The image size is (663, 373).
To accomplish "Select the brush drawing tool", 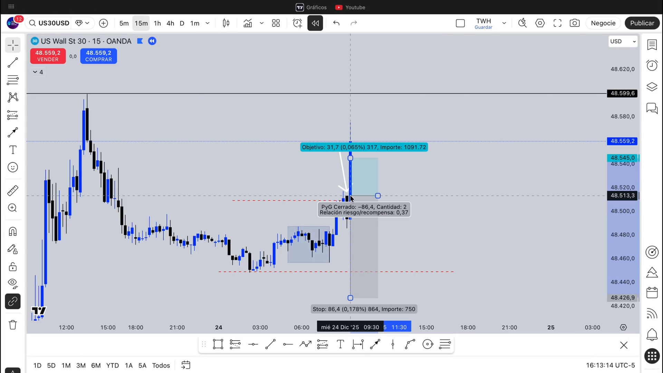I will (x=13, y=132).
